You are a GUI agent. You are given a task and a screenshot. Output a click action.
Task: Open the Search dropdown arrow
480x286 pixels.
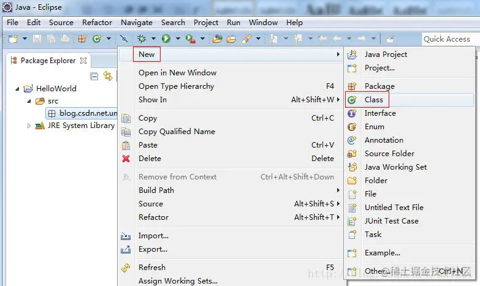point(258,39)
